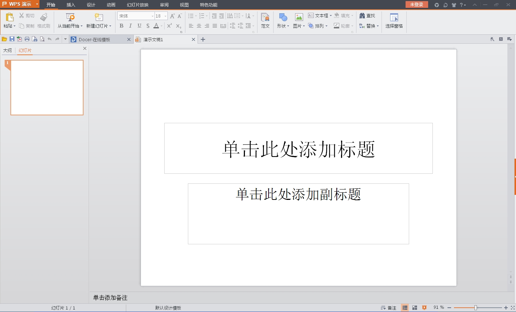Select the slide 1 thumbnail
This screenshot has height=312, width=516.
pos(47,87)
